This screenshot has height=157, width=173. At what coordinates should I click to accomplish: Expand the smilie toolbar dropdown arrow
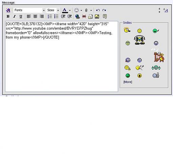(x=81, y=10)
